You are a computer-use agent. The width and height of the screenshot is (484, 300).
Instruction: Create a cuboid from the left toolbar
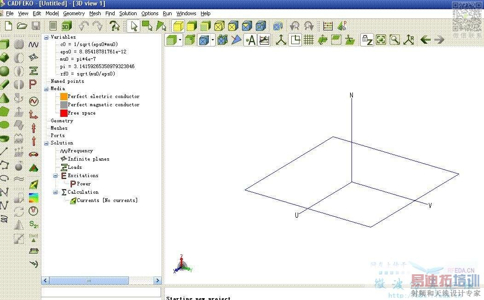click(4, 45)
